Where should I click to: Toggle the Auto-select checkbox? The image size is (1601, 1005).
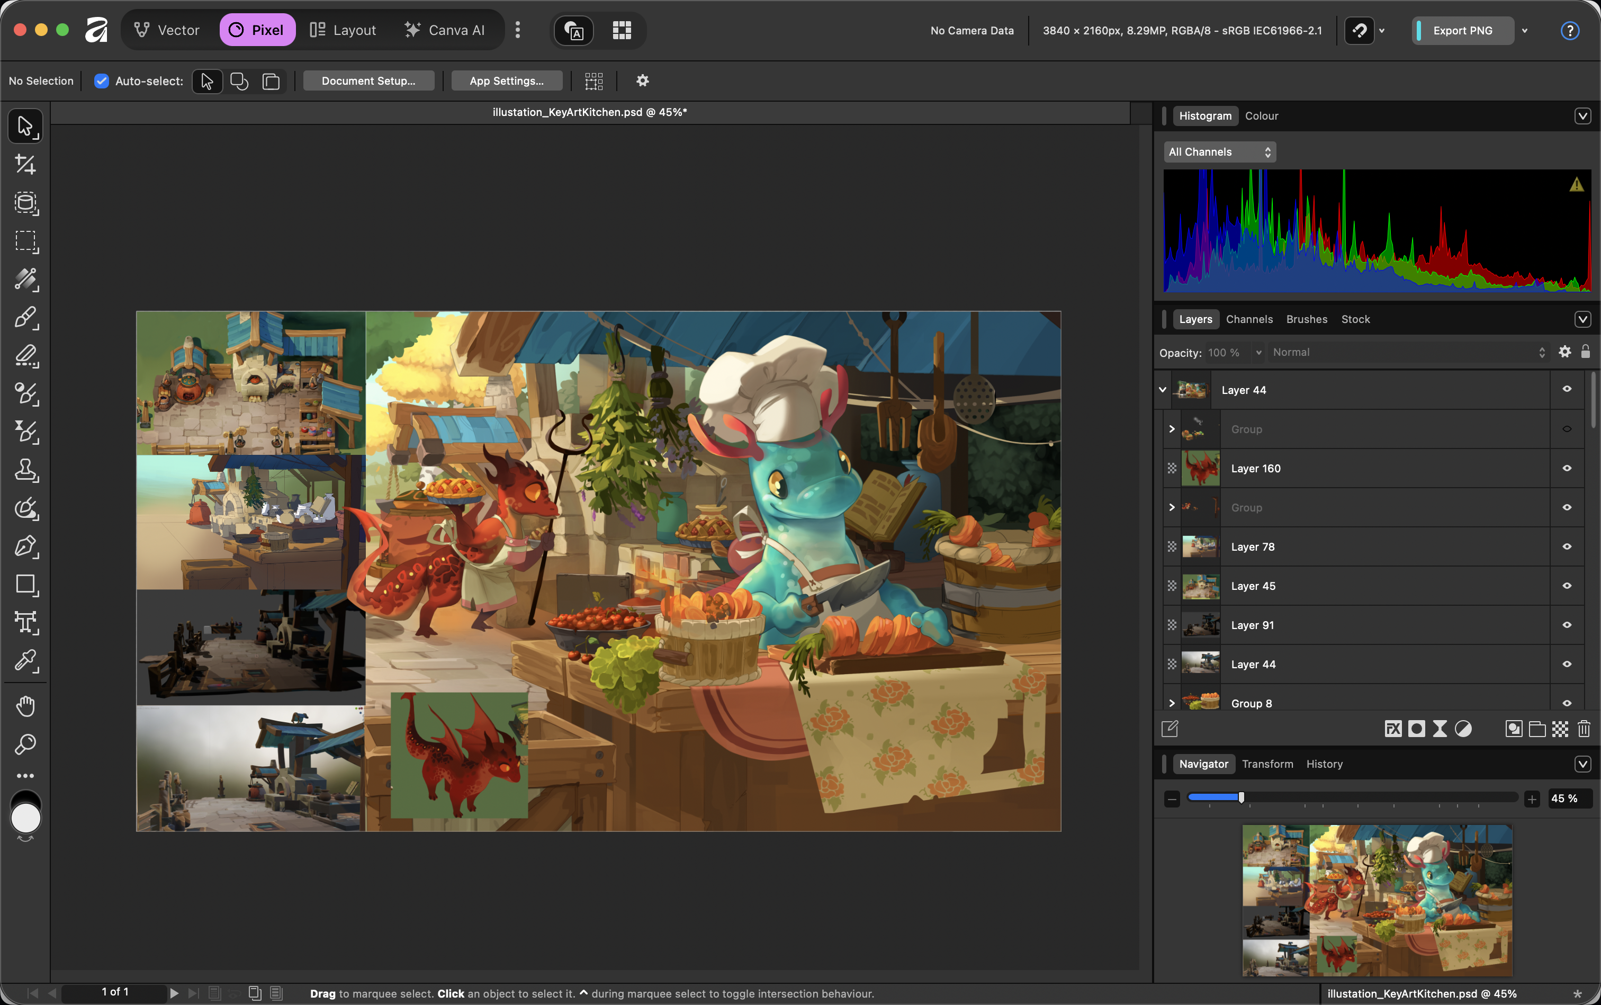point(101,80)
